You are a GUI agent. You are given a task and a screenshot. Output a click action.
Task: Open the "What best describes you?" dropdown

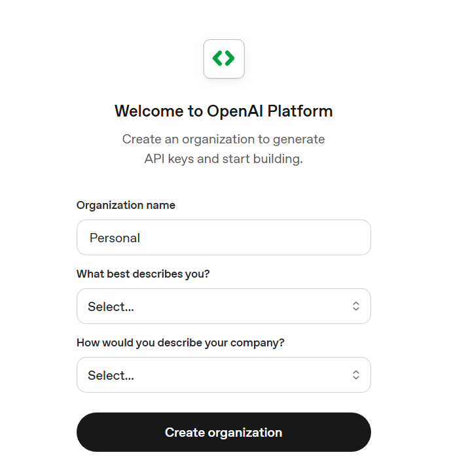[x=223, y=306]
